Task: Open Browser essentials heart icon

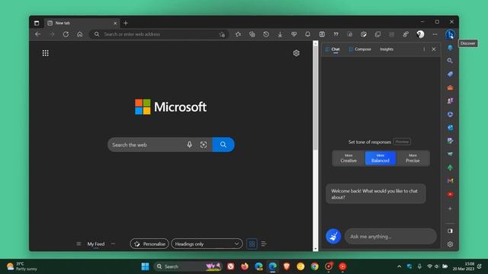Action: (294, 34)
